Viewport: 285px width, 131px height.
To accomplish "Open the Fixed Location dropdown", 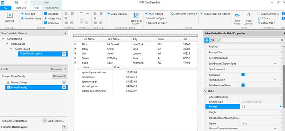I will (249, 19).
